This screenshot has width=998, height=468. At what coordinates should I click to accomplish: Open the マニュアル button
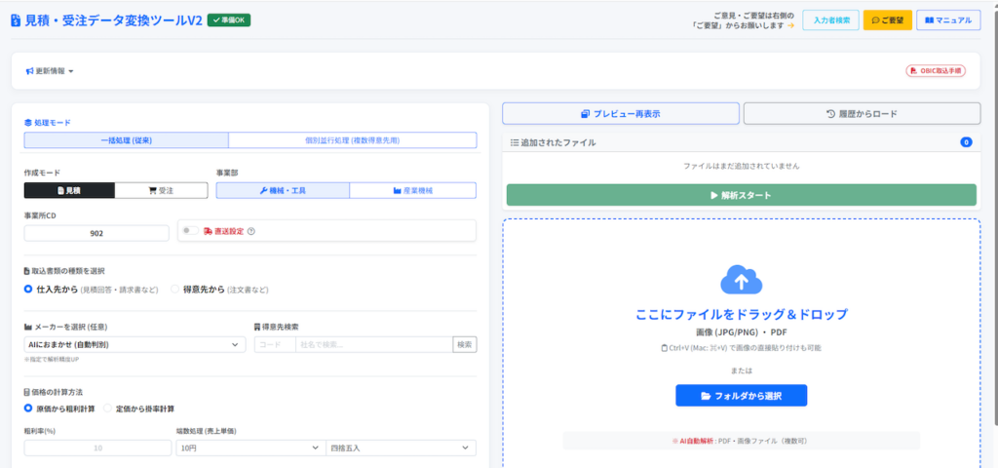pyautogui.click(x=948, y=20)
